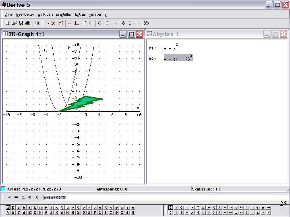Click the Kreuz coordinates status text

pyautogui.click(x=34, y=189)
